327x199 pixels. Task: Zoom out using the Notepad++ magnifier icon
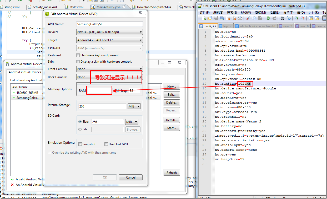click(303, 18)
